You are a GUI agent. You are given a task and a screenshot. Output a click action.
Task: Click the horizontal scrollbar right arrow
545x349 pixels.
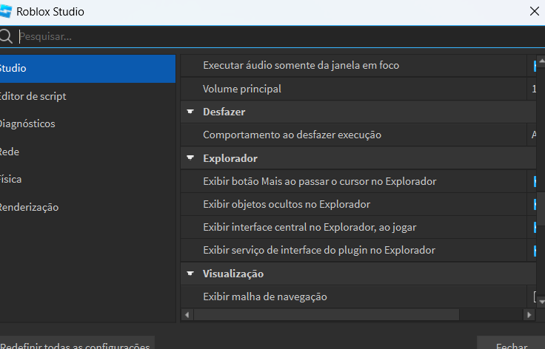point(529,315)
